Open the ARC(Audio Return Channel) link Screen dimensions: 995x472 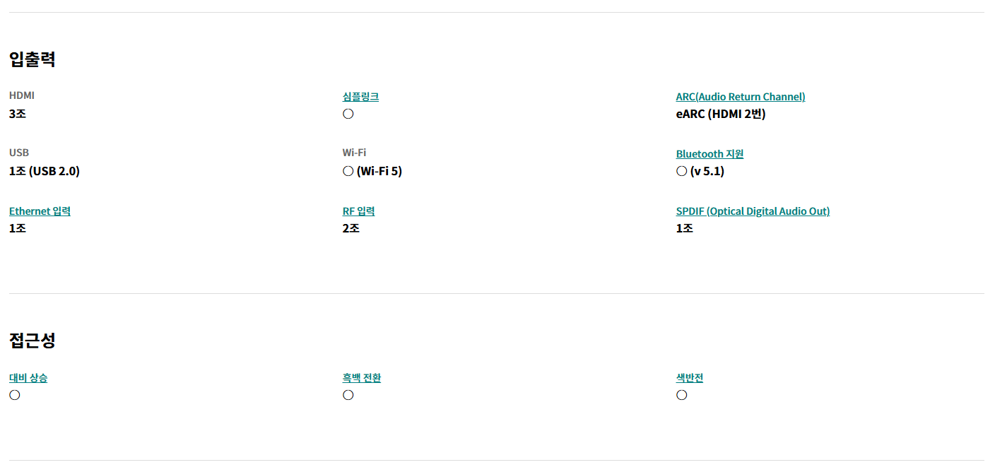point(741,97)
